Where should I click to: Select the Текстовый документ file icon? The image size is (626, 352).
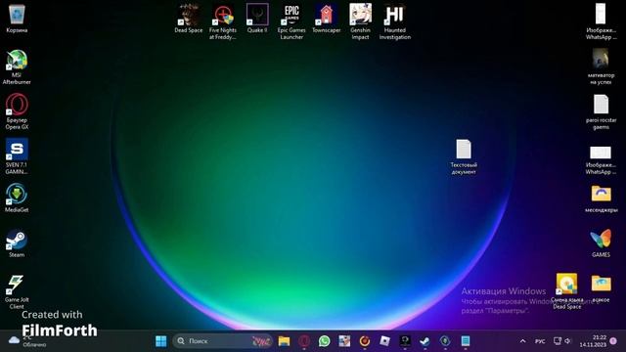[x=464, y=156]
